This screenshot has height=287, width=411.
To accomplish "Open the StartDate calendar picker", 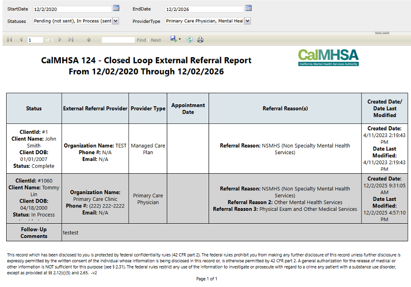I will [116, 8].
